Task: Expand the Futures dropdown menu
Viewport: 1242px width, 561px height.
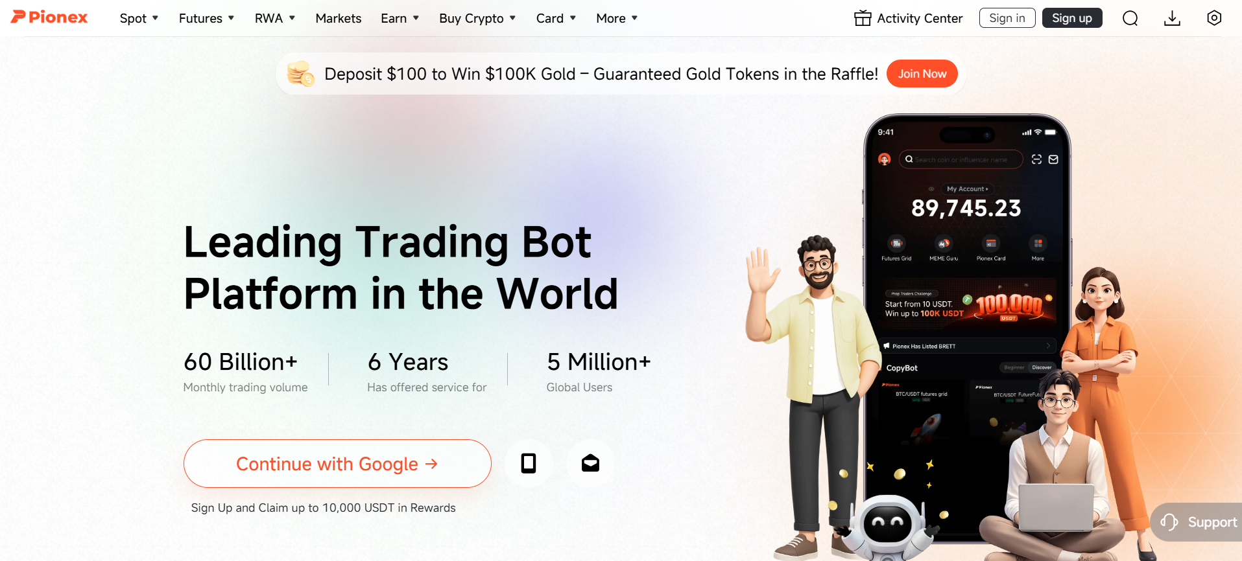Action: 206,18
